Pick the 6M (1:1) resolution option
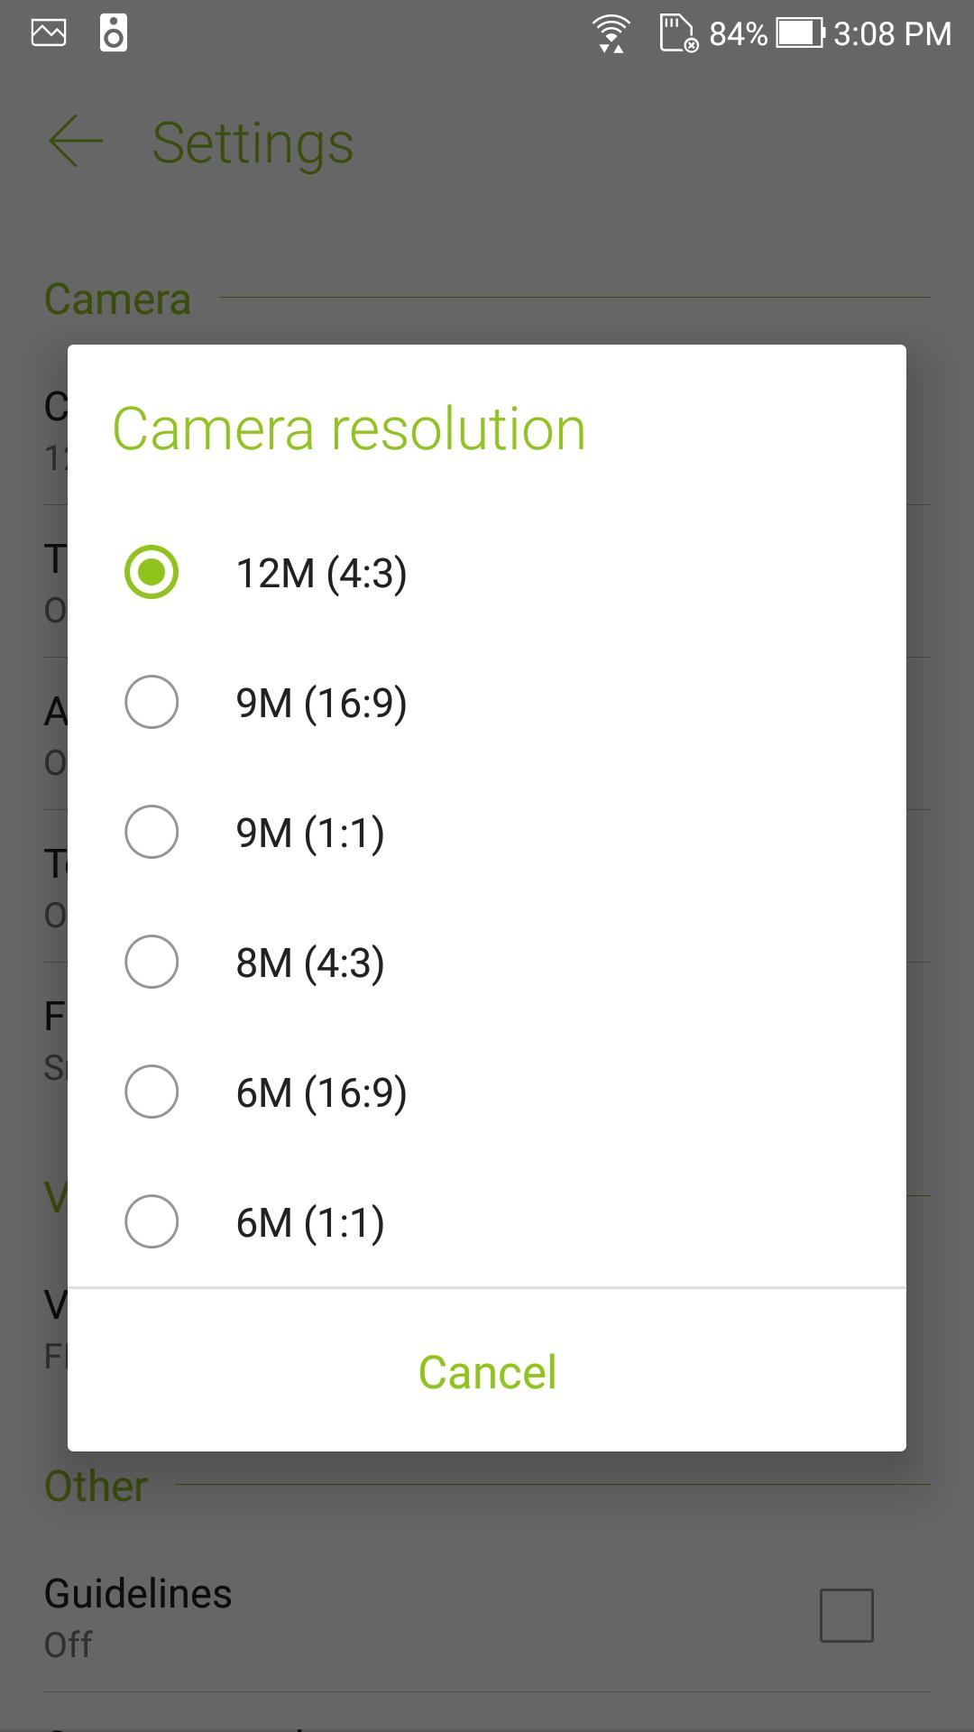This screenshot has width=974, height=1732. (309, 1222)
